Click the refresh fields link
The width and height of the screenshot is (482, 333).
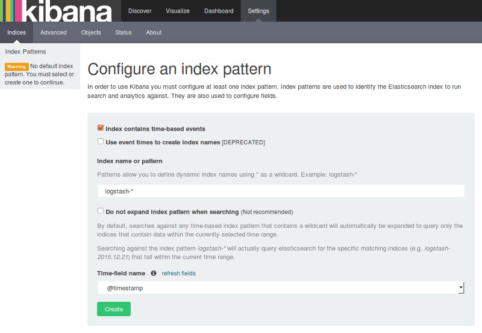pyautogui.click(x=178, y=273)
